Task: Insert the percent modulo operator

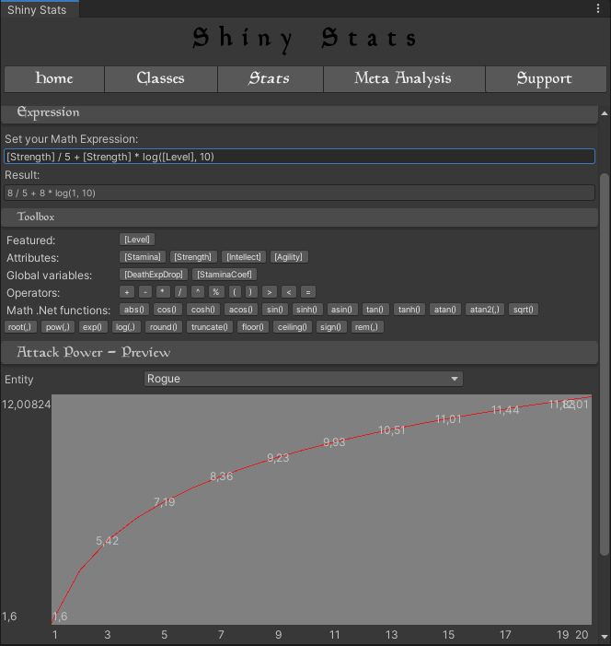Action: coord(217,292)
